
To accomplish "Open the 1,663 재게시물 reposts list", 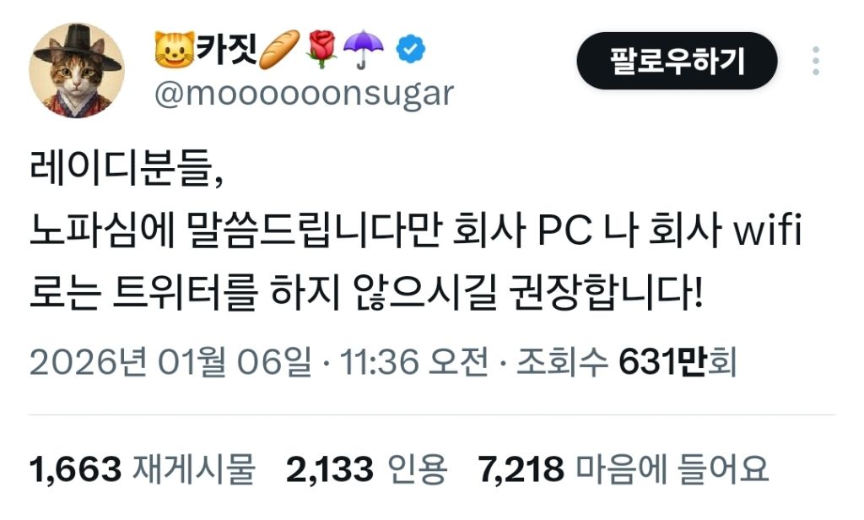I will pos(142,469).
